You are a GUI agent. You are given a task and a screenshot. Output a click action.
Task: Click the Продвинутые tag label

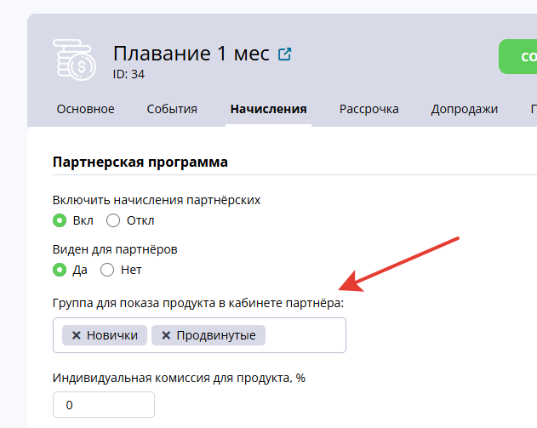(216, 335)
